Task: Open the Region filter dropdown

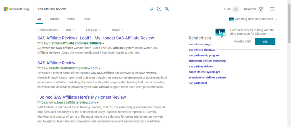Action: (118, 30)
